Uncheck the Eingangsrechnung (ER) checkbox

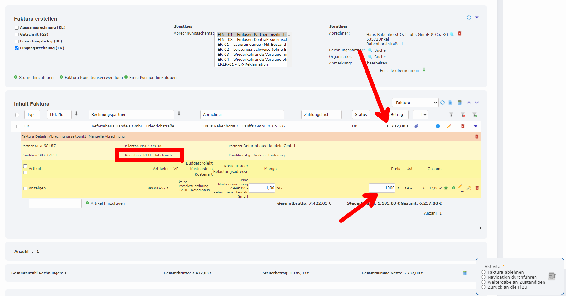click(x=17, y=48)
